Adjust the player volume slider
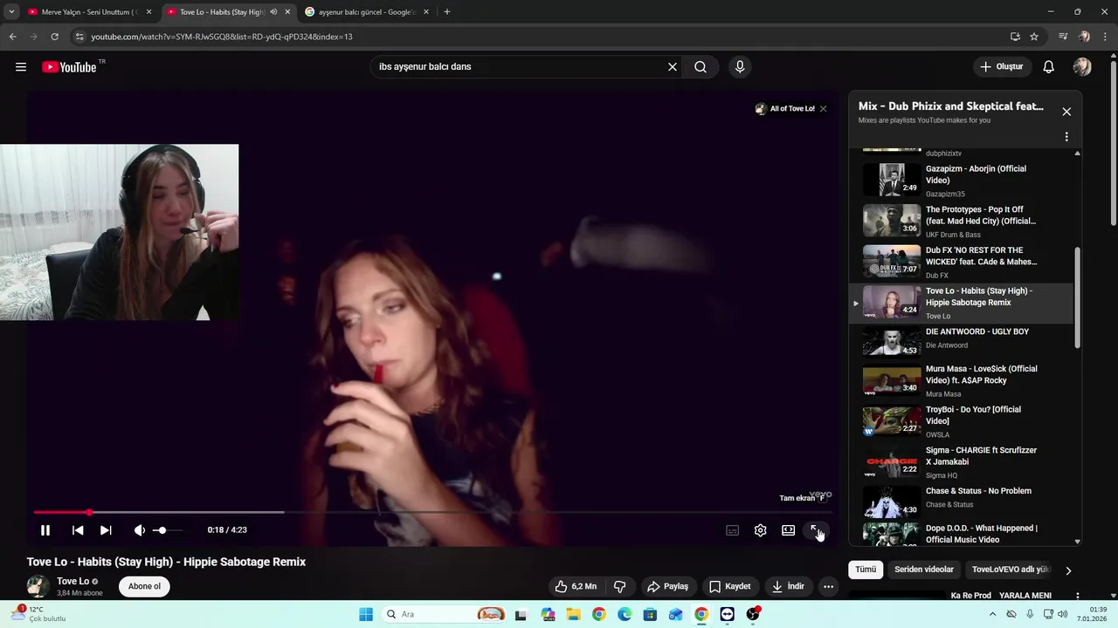 (168, 529)
